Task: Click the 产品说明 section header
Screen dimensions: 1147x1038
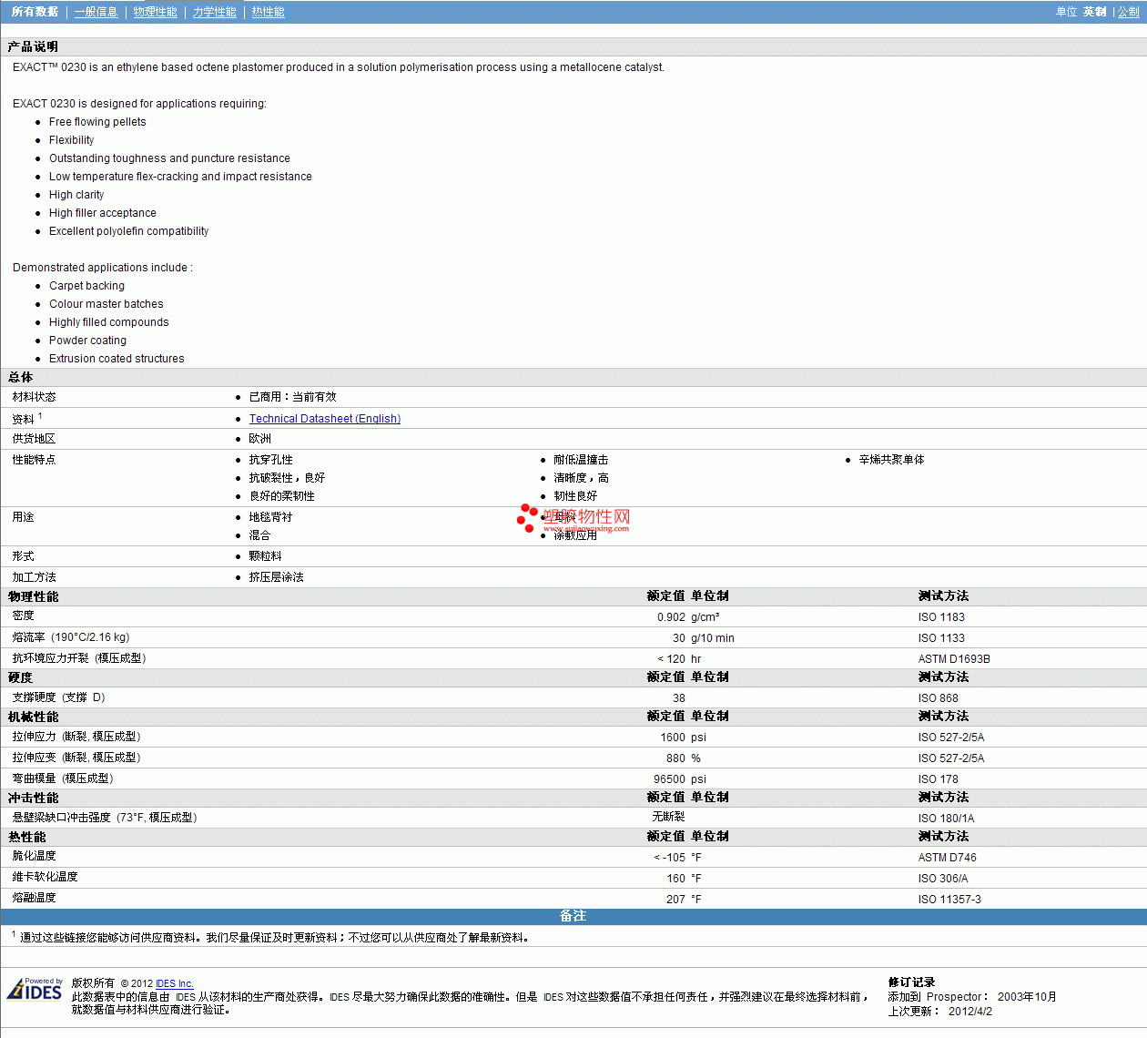Action: [33, 46]
